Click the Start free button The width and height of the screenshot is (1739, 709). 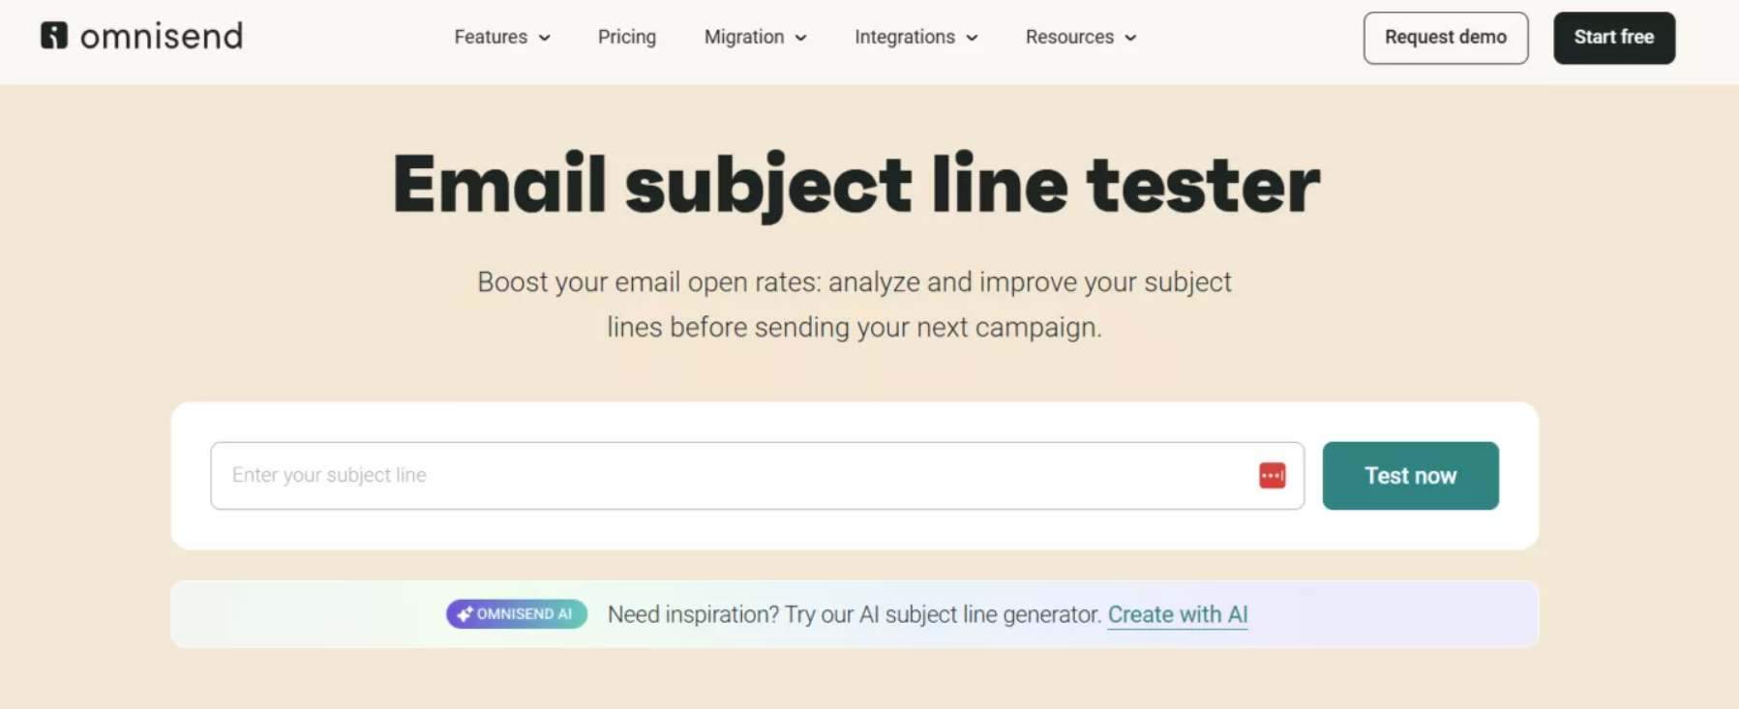click(x=1613, y=37)
